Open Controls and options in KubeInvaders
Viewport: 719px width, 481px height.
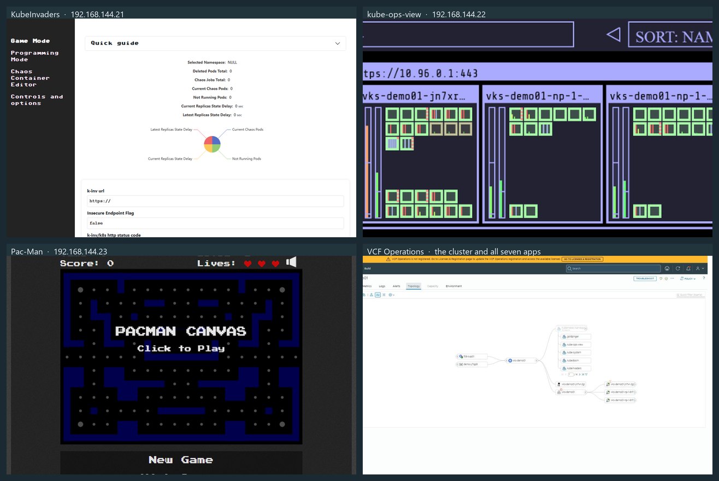(x=37, y=100)
